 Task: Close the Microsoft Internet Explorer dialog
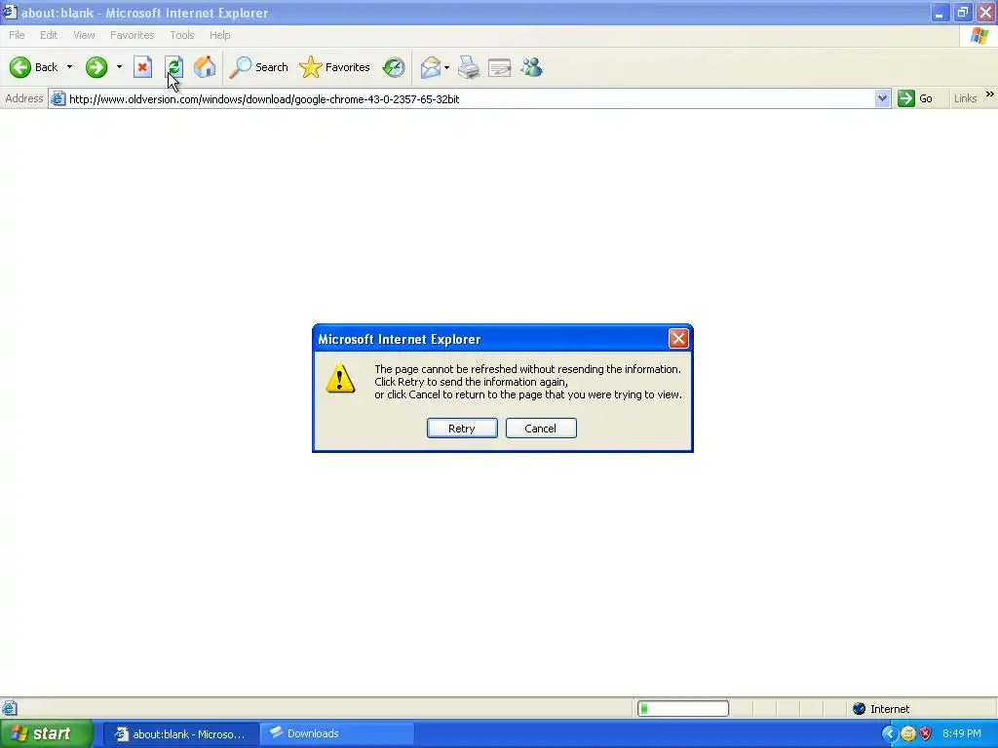678,338
